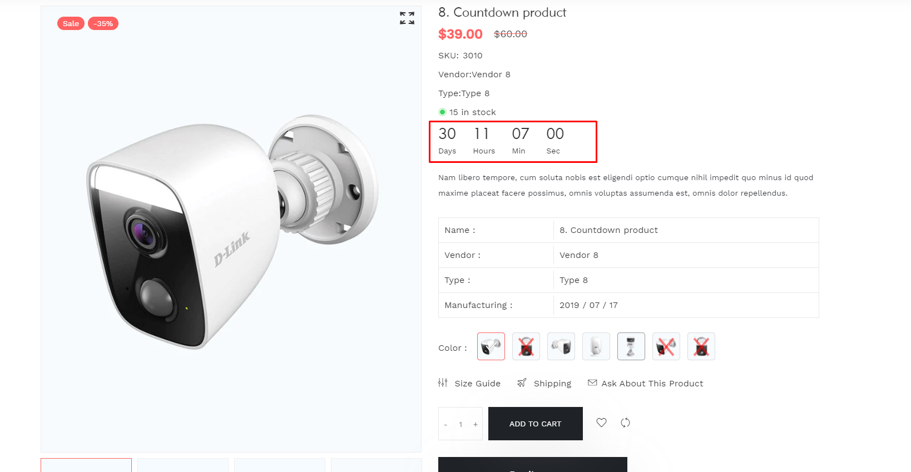Add product to wishlist with heart icon
This screenshot has width=911, height=472.
(601, 423)
